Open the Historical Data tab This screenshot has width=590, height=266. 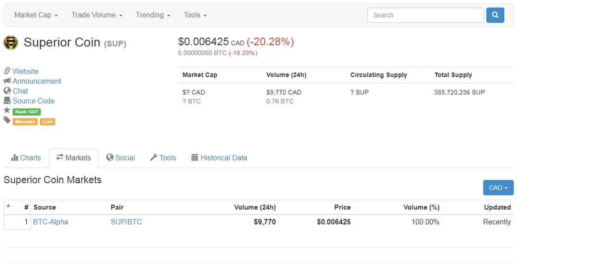coord(219,158)
